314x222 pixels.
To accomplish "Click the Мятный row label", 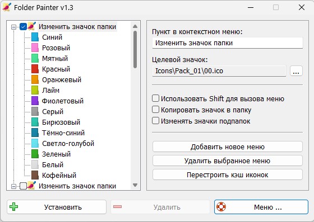I will tap(55, 59).
